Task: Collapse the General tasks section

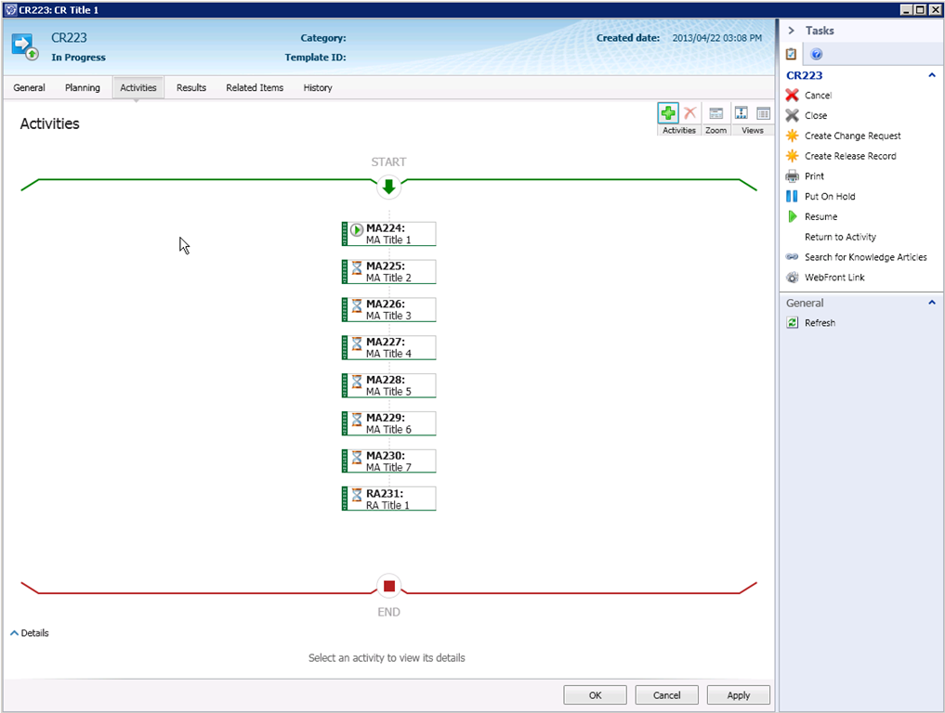Action: coord(932,303)
